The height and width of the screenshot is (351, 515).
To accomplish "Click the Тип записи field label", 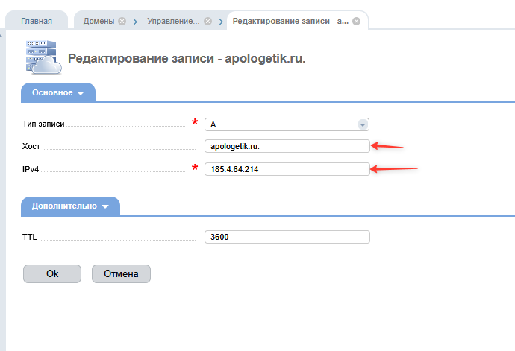I will click(x=44, y=124).
